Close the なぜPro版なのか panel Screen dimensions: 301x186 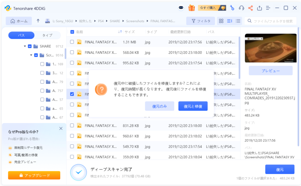(x=61, y=128)
